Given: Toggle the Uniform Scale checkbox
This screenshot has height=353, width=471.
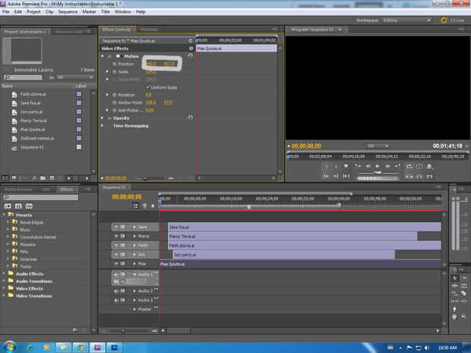Looking at the screenshot, I should click(x=147, y=87).
